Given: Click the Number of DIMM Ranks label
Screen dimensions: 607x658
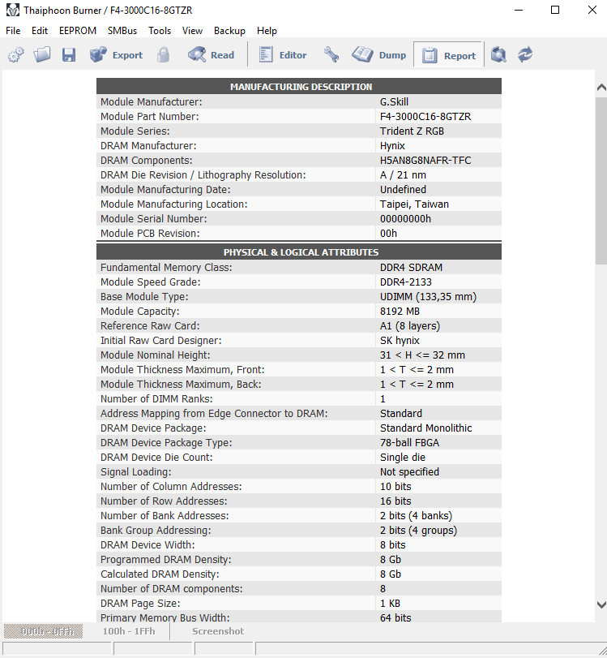Looking at the screenshot, I should [x=156, y=398].
